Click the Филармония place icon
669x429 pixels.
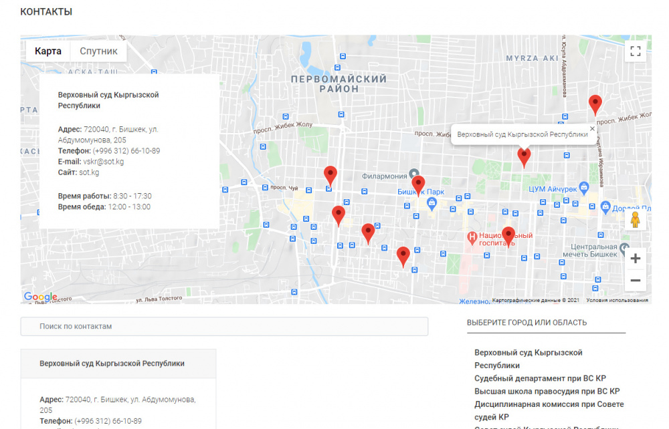point(415,174)
